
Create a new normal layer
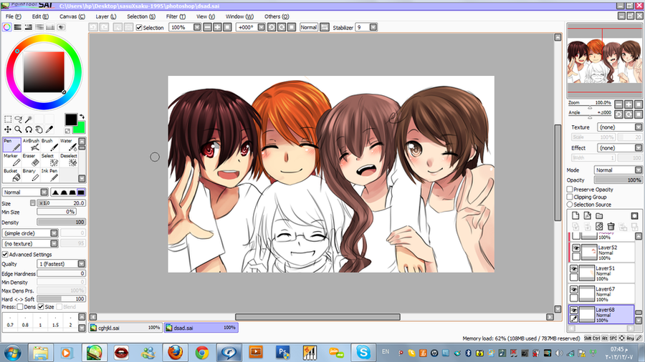[575, 215]
